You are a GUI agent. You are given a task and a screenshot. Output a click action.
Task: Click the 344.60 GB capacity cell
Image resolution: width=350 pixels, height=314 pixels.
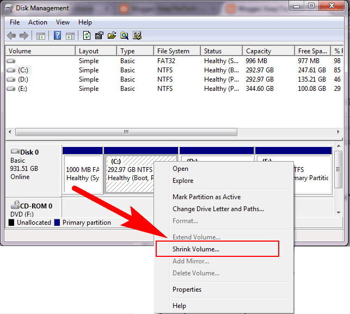260,89
